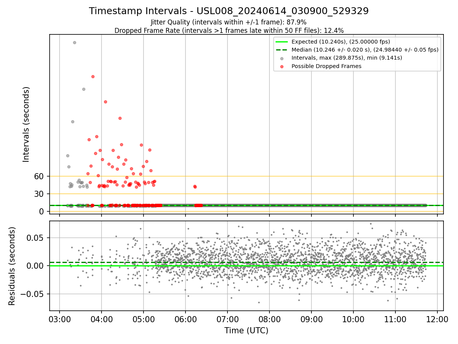This screenshot has height=344, width=458.
Task: Click the highest gray interval point near 03:20
Action: pos(74,42)
